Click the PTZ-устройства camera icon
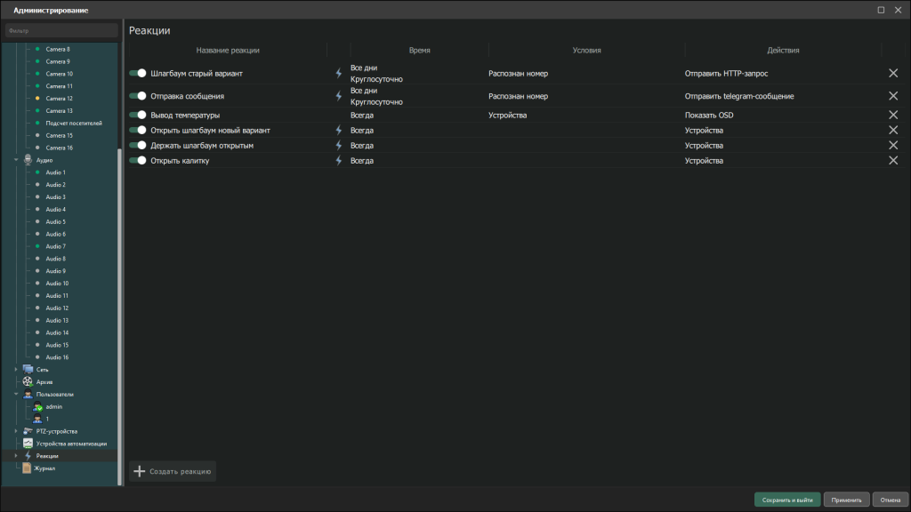The width and height of the screenshot is (911, 512). (x=28, y=431)
